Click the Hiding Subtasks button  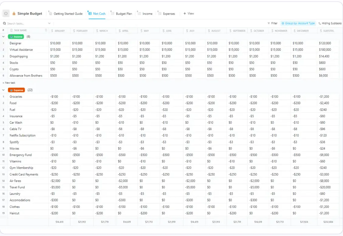pos(330,23)
